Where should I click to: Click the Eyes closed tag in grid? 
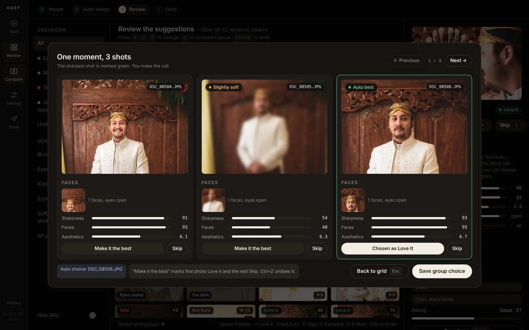(x=131, y=295)
